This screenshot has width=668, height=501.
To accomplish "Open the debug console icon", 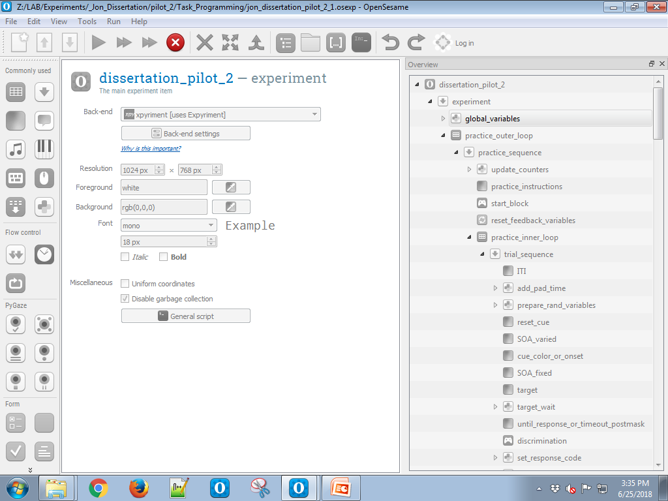I will tap(361, 42).
